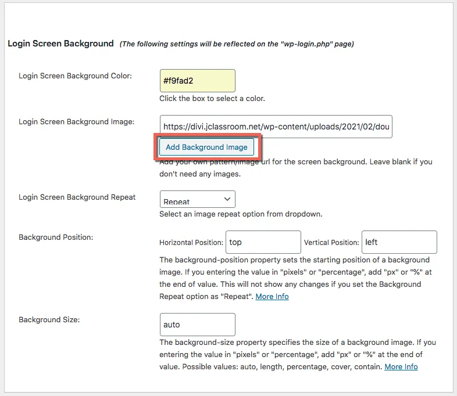Click the Vertical Position field containing "left"

click(x=399, y=242)
